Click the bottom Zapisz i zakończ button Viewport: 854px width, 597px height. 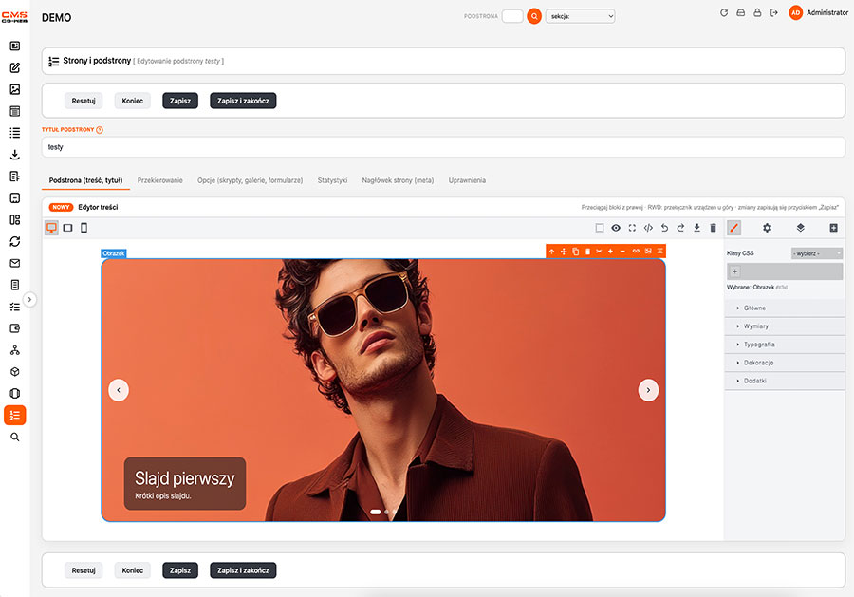[x=243, y=570]
